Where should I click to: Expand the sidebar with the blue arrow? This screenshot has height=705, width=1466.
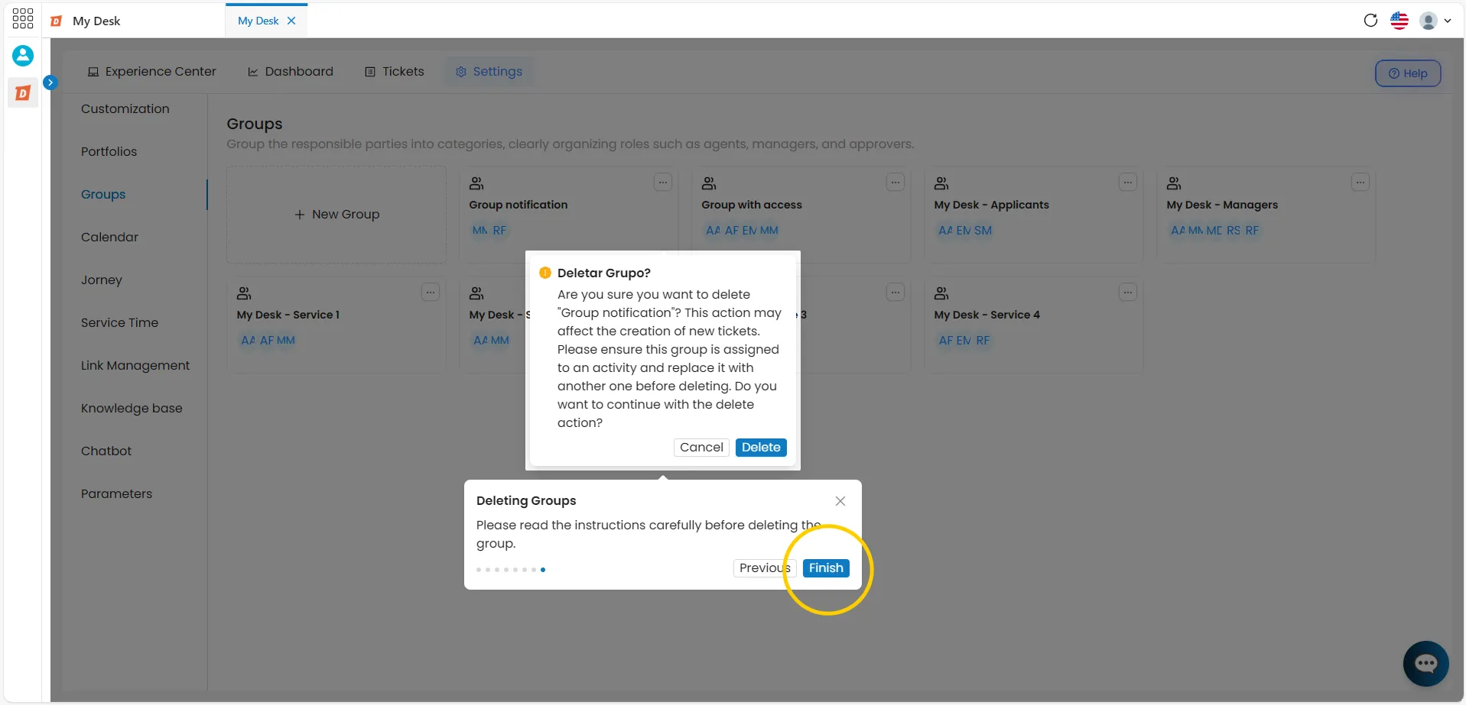pos(50,82)
